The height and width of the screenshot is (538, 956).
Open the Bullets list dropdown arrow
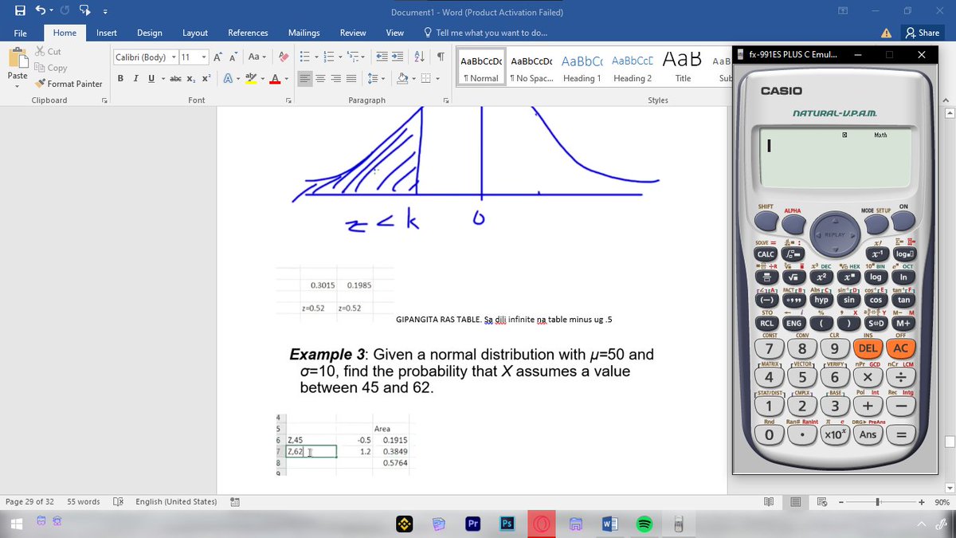tap(316, 57)
